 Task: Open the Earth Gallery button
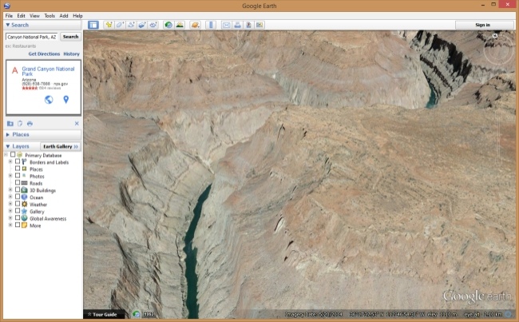click(61, 146)
